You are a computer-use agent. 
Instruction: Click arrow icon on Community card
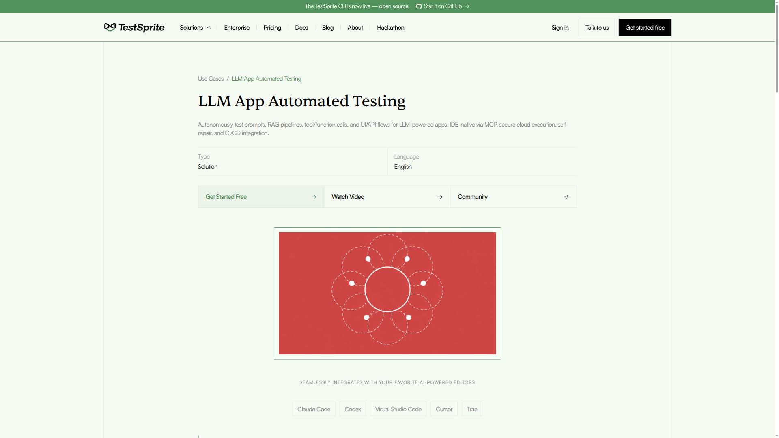(566, 197)
